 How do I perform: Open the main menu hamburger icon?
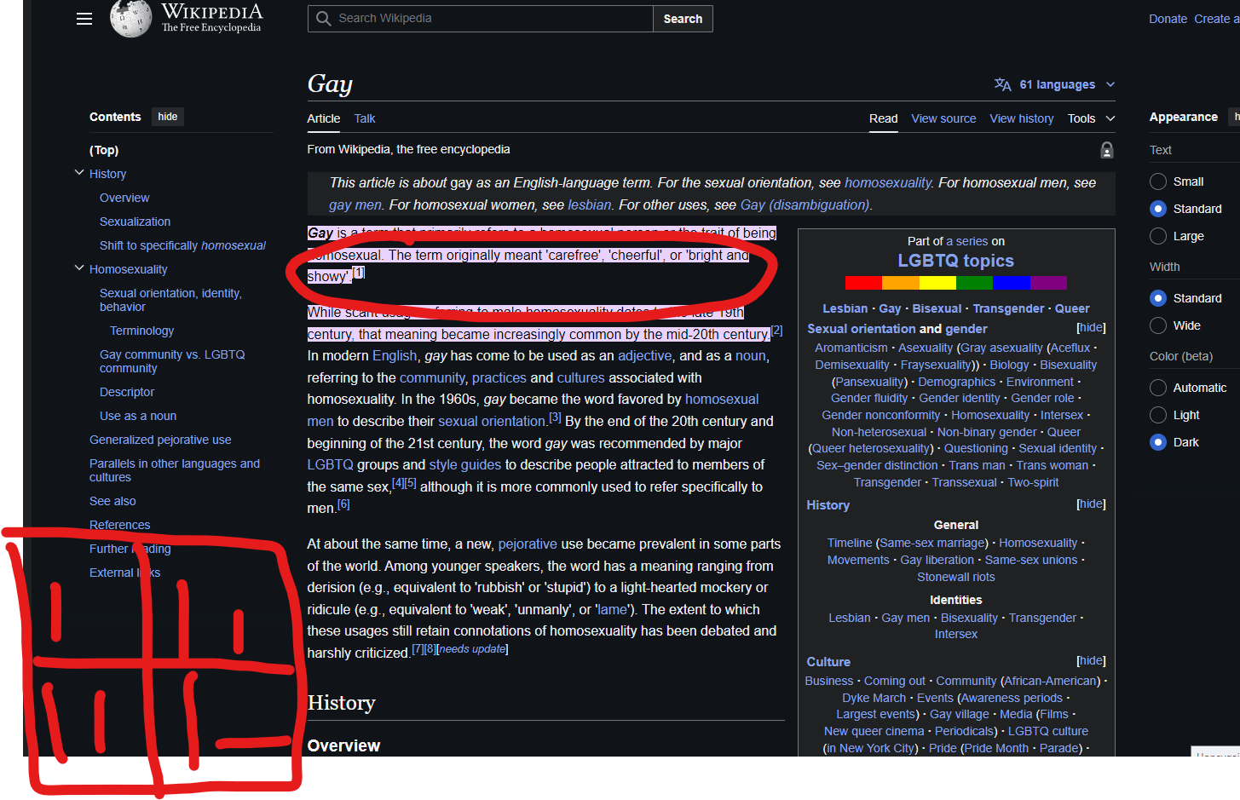point(84,19)
